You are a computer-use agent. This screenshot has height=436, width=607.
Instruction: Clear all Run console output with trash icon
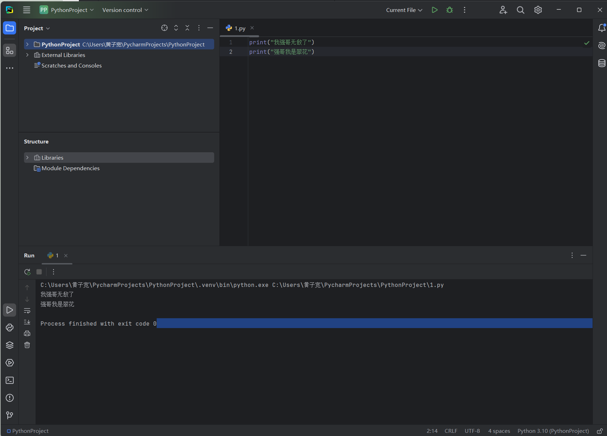pos(27,345)
